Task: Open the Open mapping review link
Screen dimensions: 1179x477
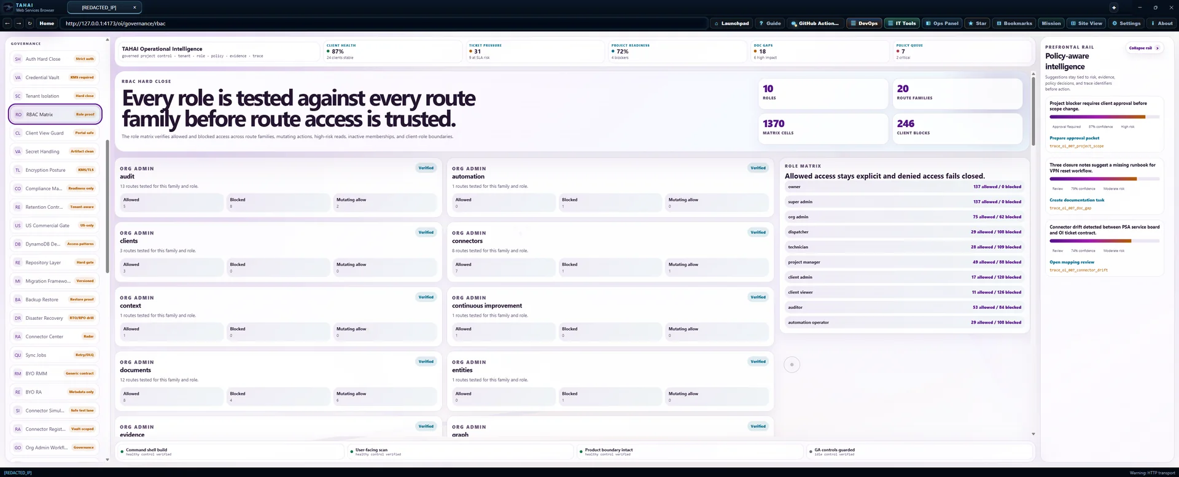Action: tap(1072, 262)
